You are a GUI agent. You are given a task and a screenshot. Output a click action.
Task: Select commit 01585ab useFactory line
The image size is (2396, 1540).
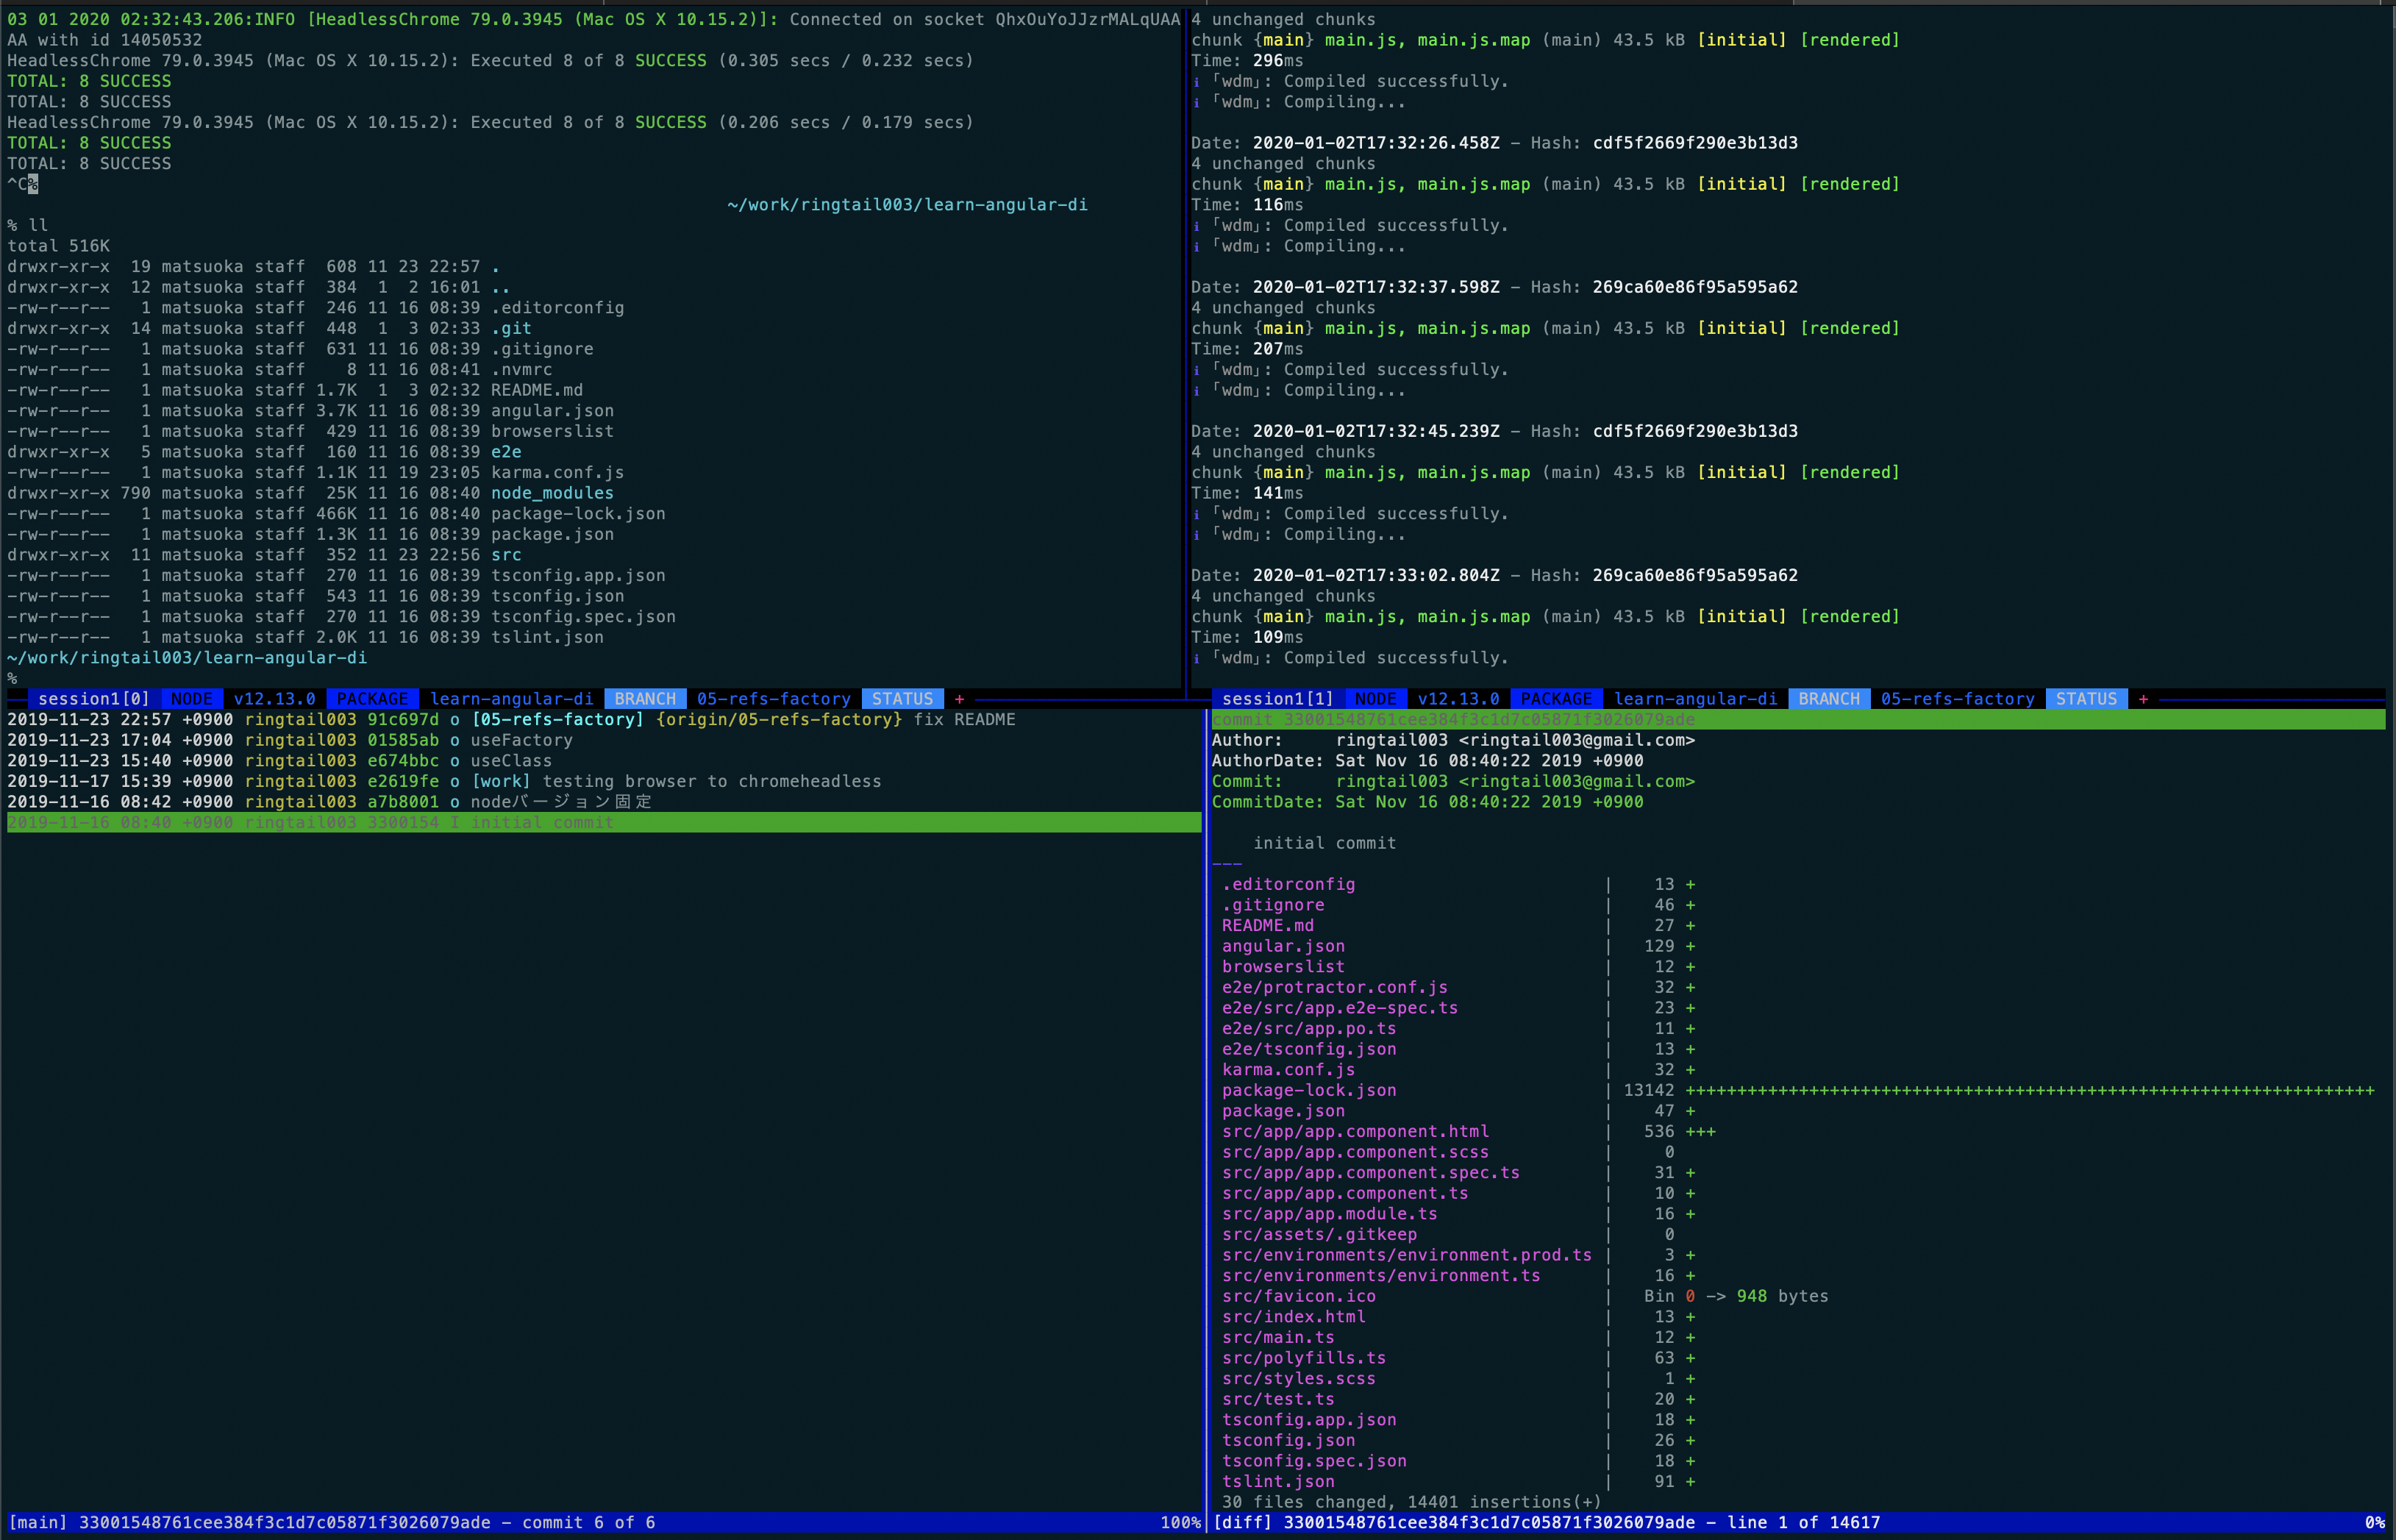coord(290,740)
